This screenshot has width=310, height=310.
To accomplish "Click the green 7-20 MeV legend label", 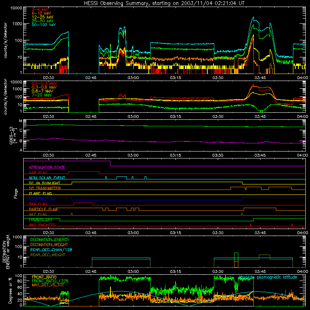I will point(41,95).
